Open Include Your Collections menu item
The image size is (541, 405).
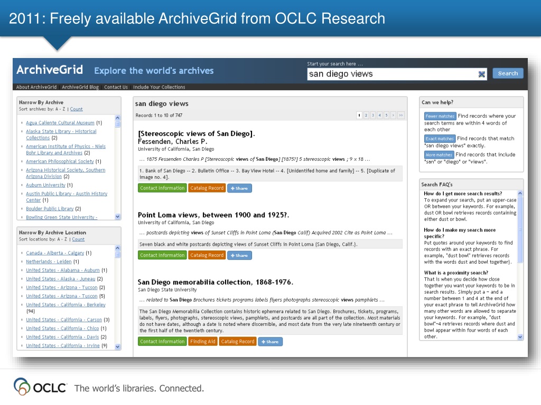coord(159,87)
